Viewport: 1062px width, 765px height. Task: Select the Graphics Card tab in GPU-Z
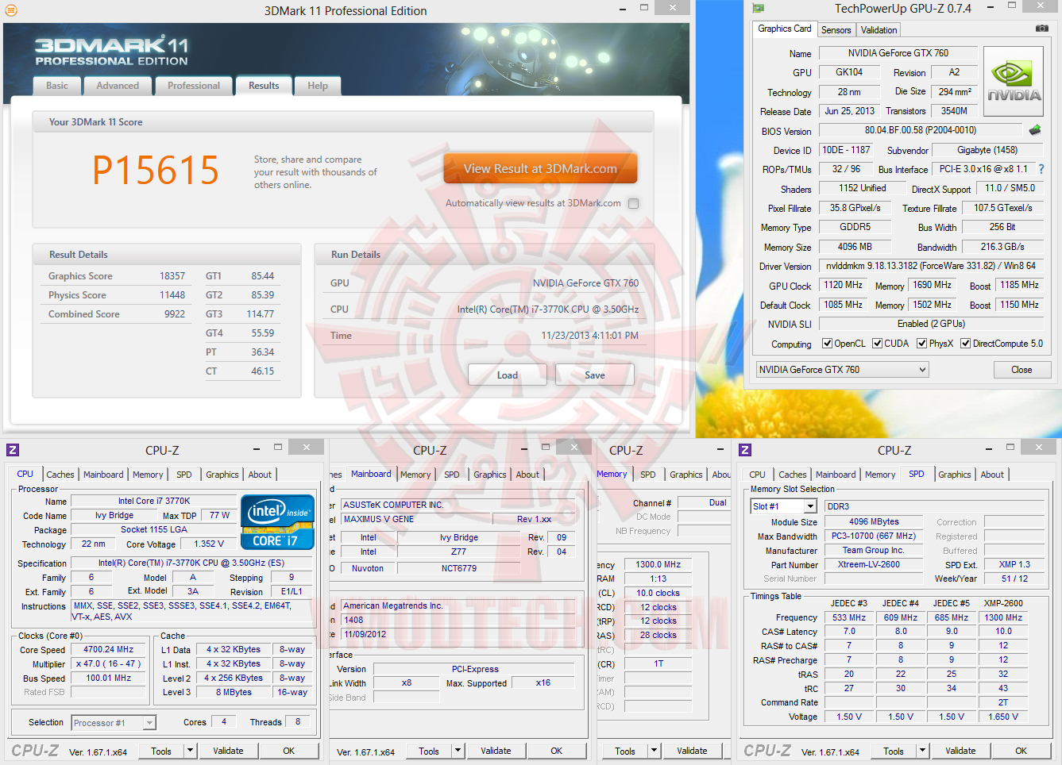tap(785, 29)
